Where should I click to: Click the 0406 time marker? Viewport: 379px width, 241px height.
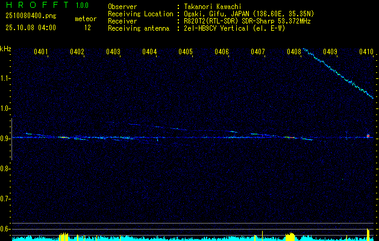click(222, 51)
